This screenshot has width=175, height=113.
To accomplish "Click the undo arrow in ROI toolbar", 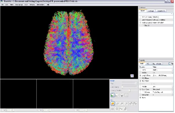I will (x=131, y=103).
